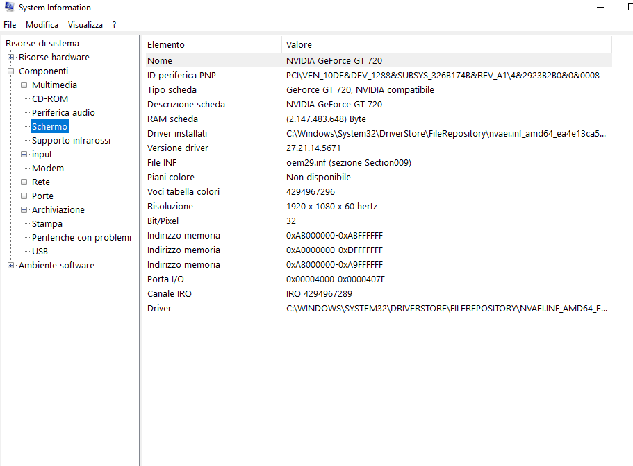Expand the Porte branch
The width and height of the screenshot is (633, 466).
(x=24, y=196)
